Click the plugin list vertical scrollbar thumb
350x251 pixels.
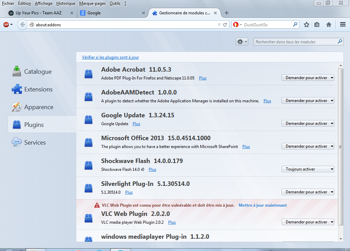[x=340, y=147]
